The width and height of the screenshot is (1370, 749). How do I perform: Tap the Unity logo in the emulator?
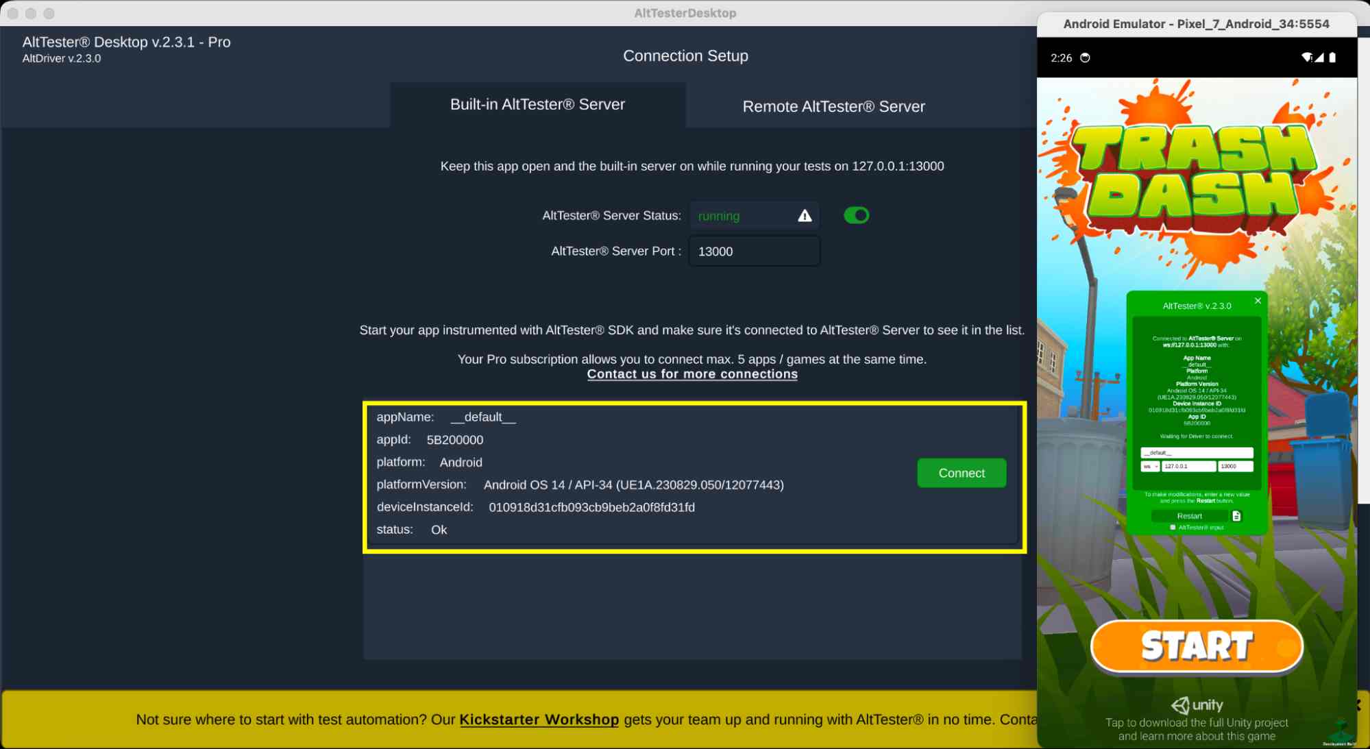coord(1197,705)
